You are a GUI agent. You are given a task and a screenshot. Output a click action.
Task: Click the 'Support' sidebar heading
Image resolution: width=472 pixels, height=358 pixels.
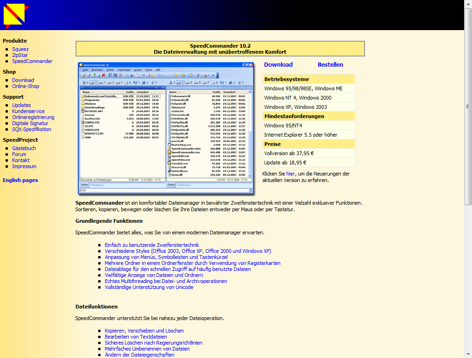(x=13, y=97)
